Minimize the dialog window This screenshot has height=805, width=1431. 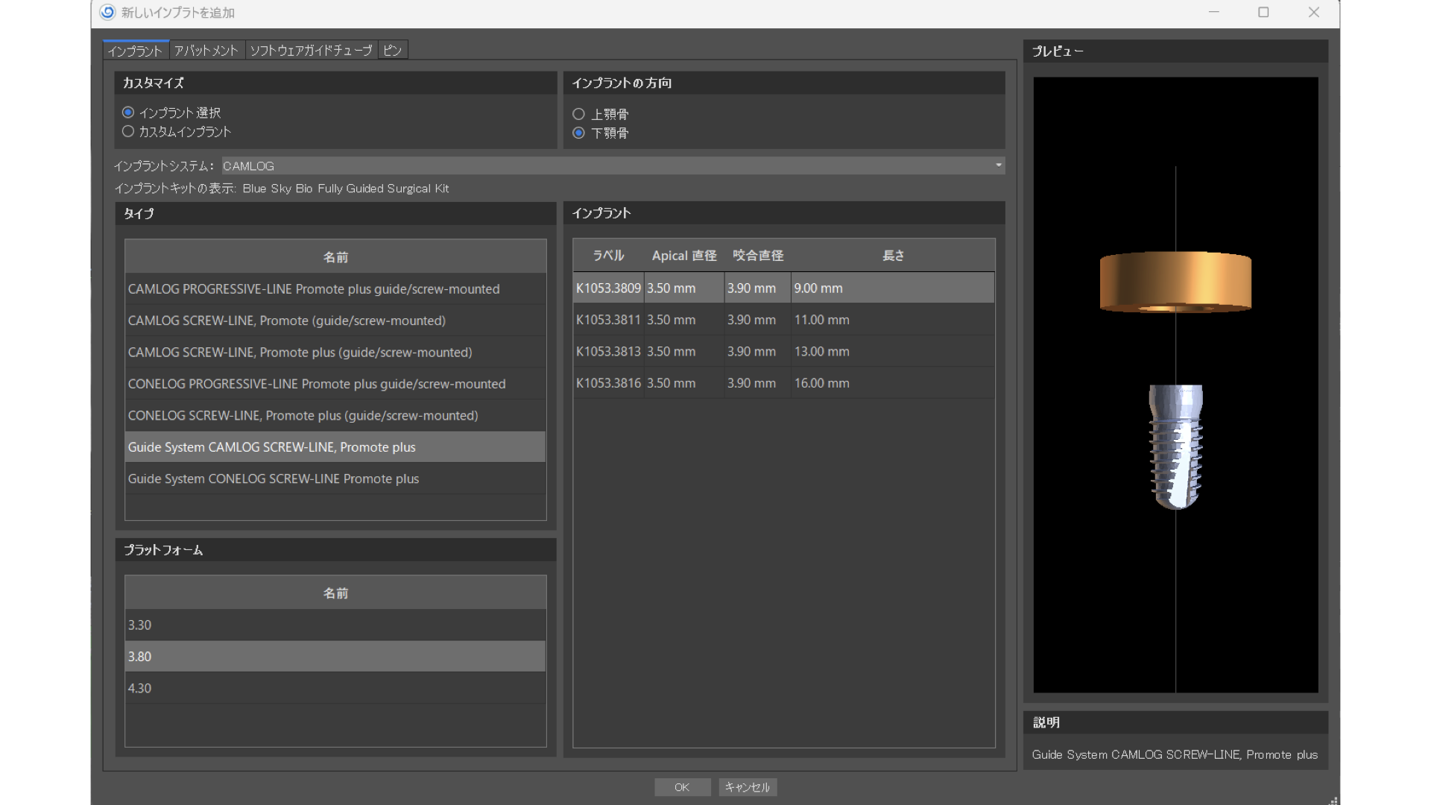click(1213, 12)
